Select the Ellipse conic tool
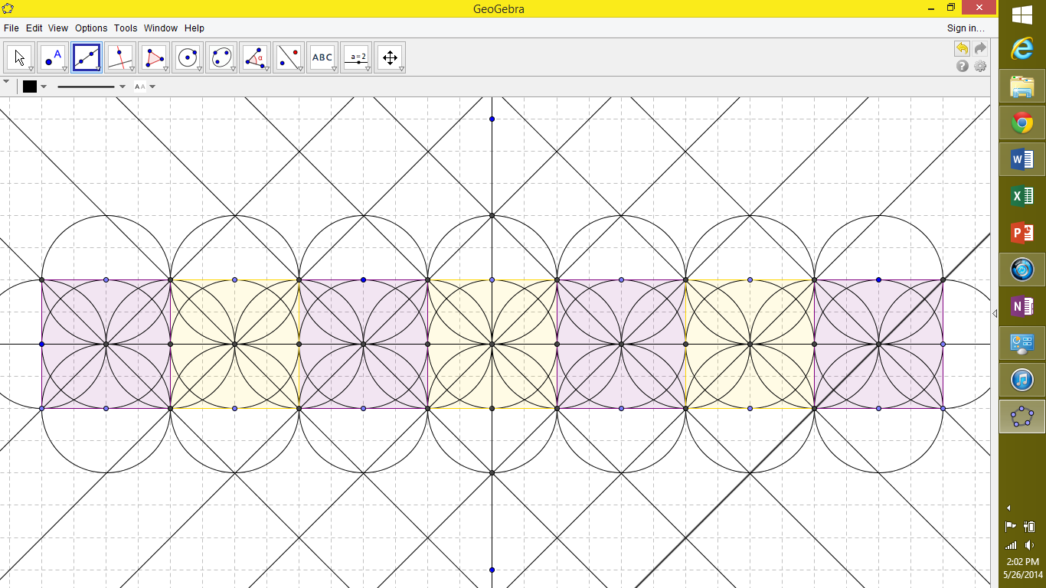 pos(221,57)
